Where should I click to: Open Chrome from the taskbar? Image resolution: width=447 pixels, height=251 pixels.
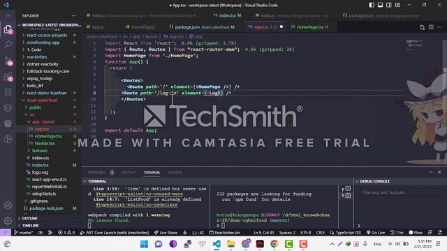[x=274, y=244]
